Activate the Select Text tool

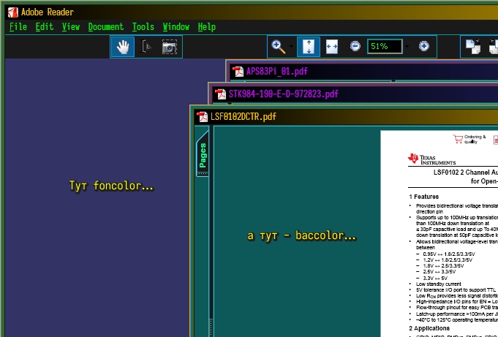[x=146, y=47]
